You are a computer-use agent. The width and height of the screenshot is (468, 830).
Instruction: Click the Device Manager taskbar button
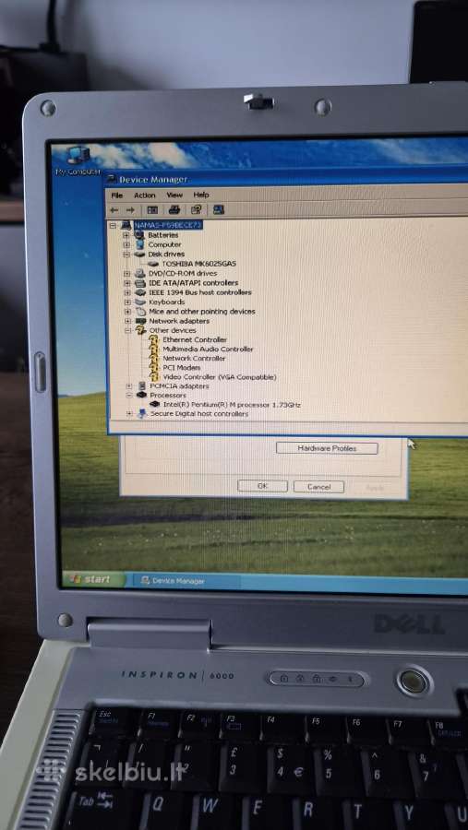[185, 581]
